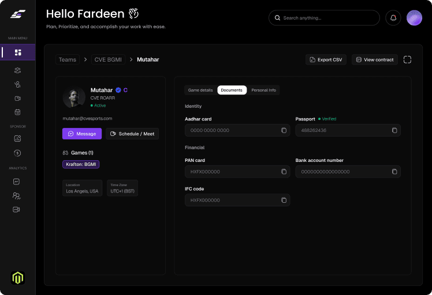432x295 pixels.
Task: Open the teams group icon in sidebar
Action: coord(18,70)
